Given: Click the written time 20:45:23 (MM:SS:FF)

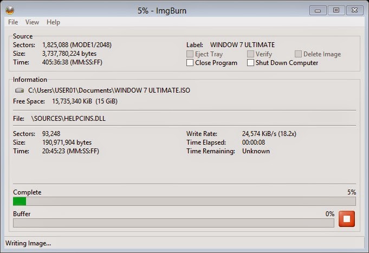Looking at the screenshot, I should (70, 151).
